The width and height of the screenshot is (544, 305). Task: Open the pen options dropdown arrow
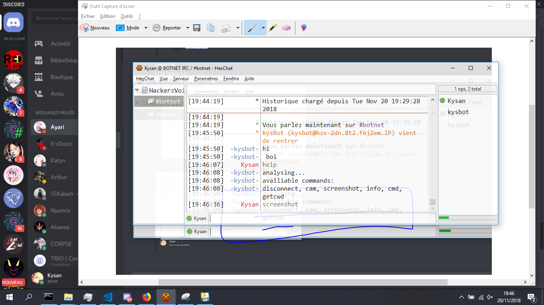click(263, 28)
